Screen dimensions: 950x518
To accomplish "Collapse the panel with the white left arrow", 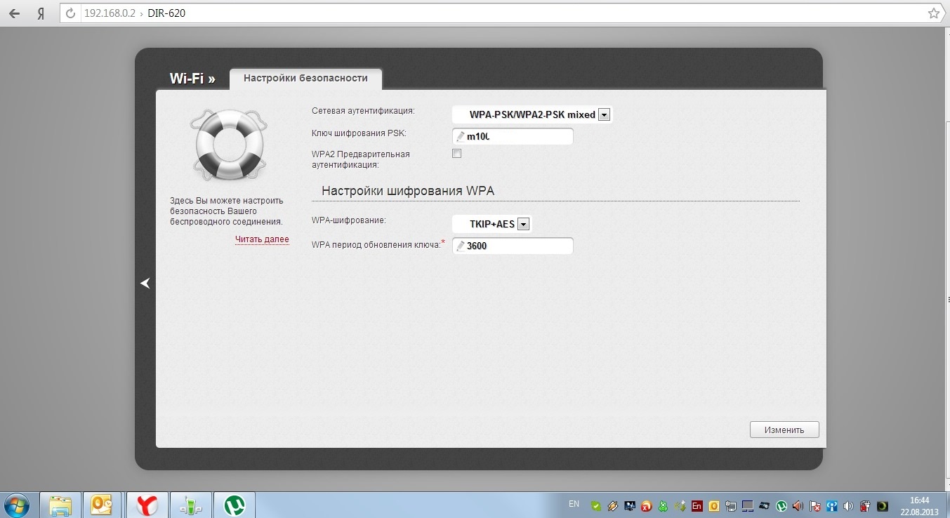I will pos(145,283).
